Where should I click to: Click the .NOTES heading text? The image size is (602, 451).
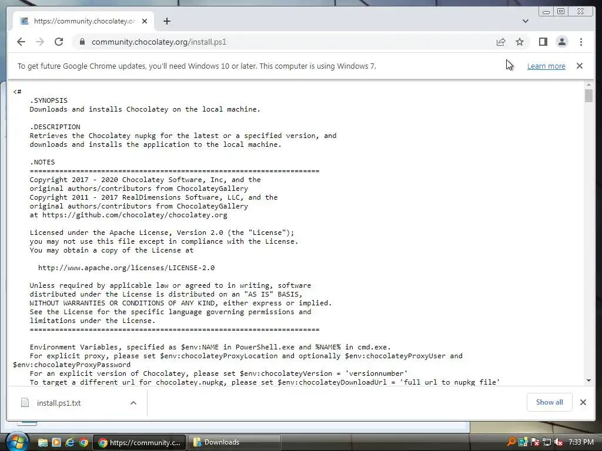42,162
